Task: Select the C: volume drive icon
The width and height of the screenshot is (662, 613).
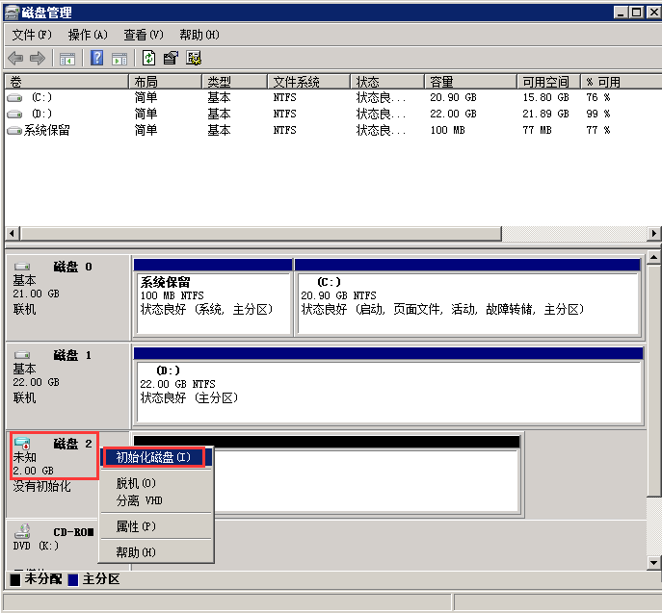Action: pos(14,98)
